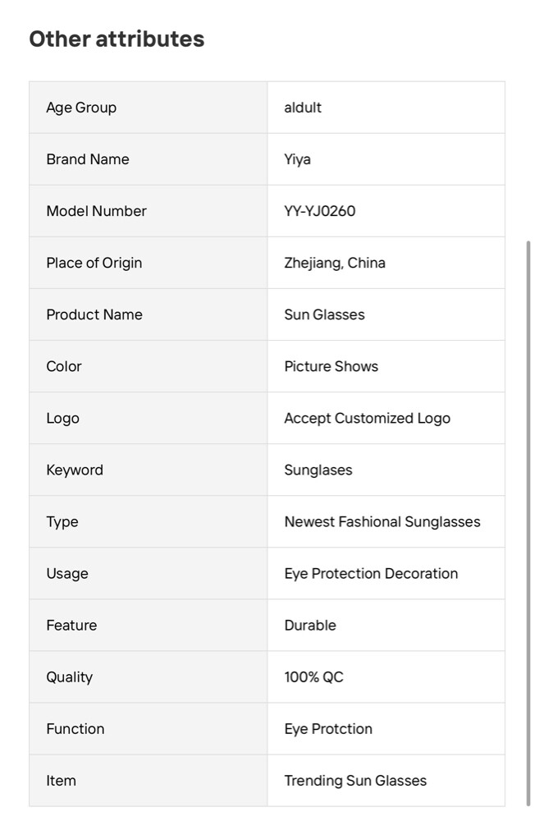Click the 'Brand Name' label cell
The image size is (535, 821).
(x=149, y=159)
